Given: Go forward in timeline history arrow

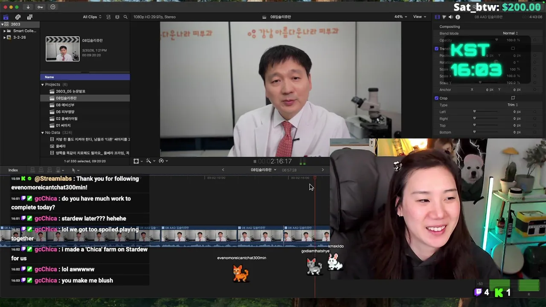Looking at the screenshot, I should pos(322,170).
